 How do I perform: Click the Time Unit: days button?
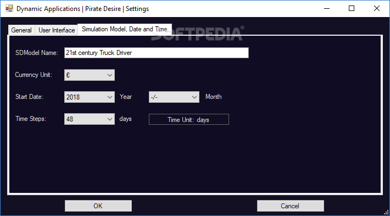(x=189, y=119)
